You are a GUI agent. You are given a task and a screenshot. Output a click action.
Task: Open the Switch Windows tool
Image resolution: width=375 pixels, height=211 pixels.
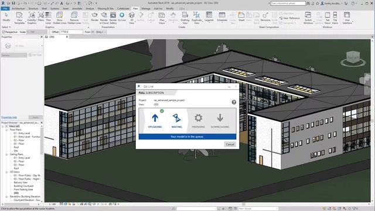point(308,18)
